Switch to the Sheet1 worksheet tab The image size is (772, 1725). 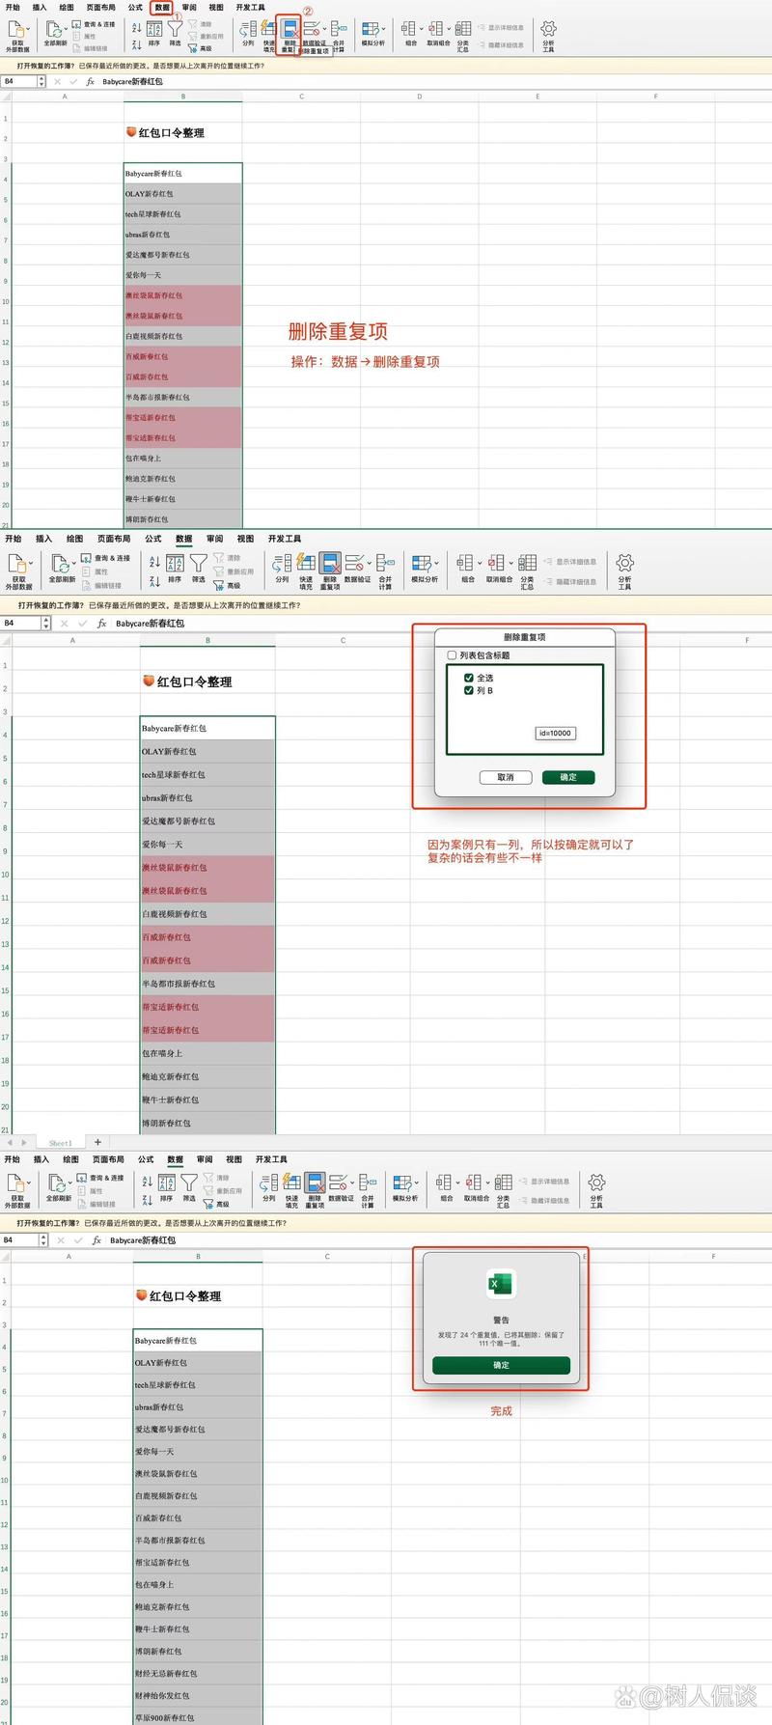pyautogui.click(x=60, y=1143)
